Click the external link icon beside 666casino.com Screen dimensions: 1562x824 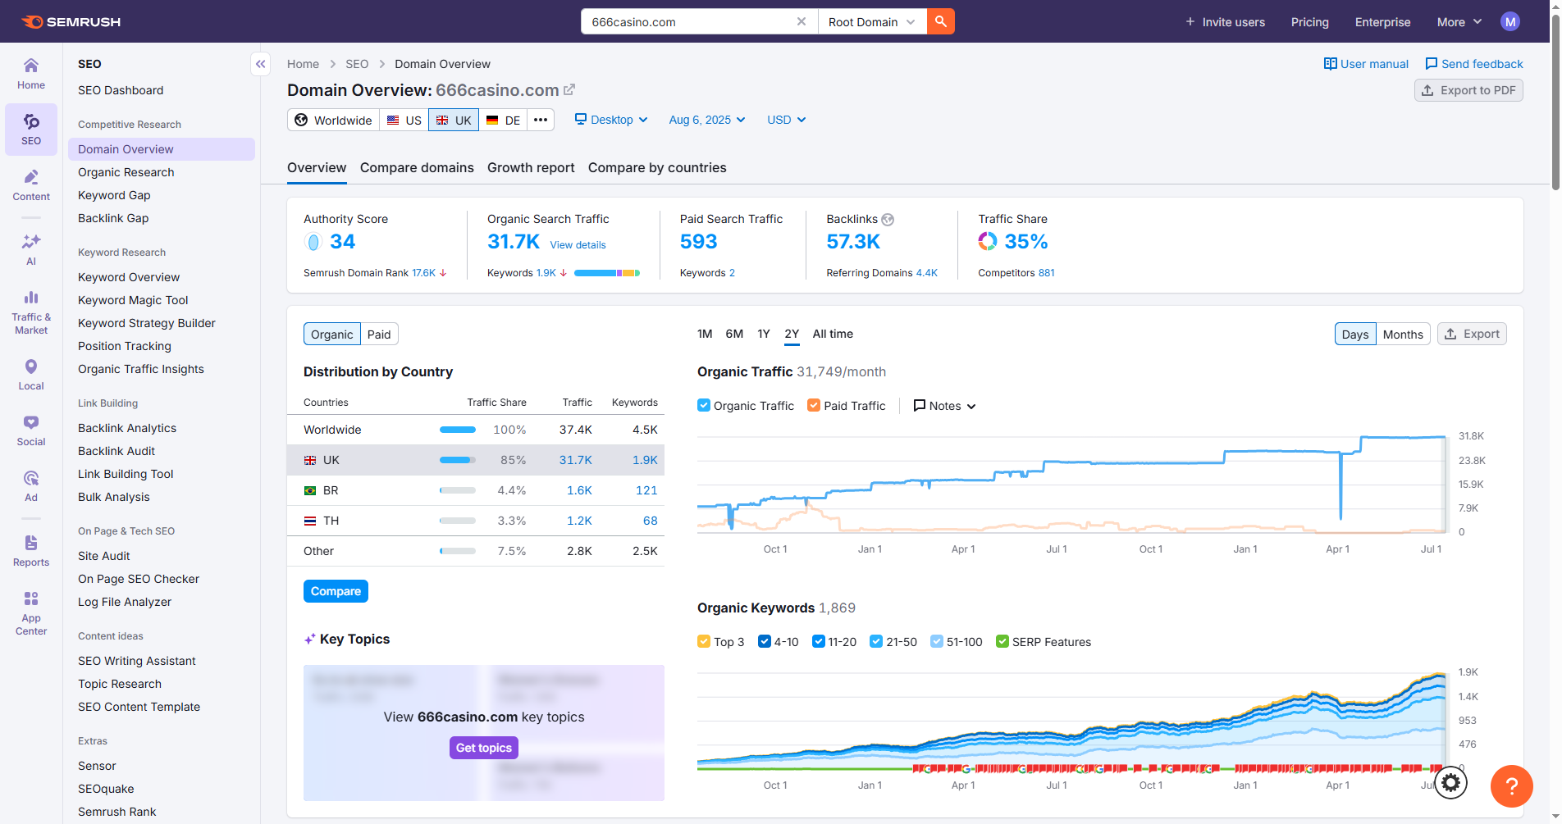point(569,89)
